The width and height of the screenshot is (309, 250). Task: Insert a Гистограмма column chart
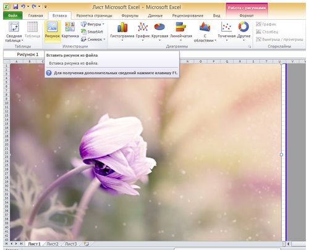click(x=122, y=31)
